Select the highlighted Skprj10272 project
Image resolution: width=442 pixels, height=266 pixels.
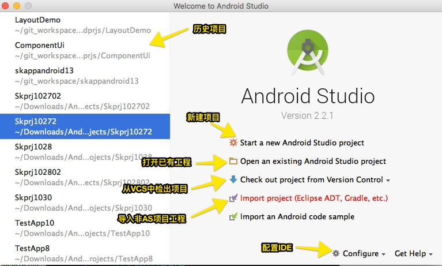(85, 126)
